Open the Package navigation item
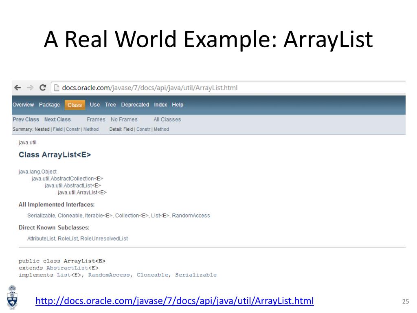The height and width of the screenshot is (313, 417). pos(49,105)
